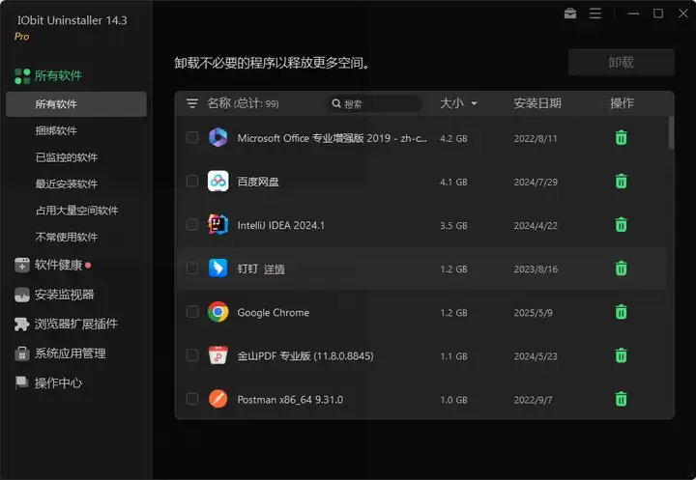Screen dimensions: 696x480
Task: Open 占用大量空间软件 in sidebar
Action: click(x=76, y=211)
